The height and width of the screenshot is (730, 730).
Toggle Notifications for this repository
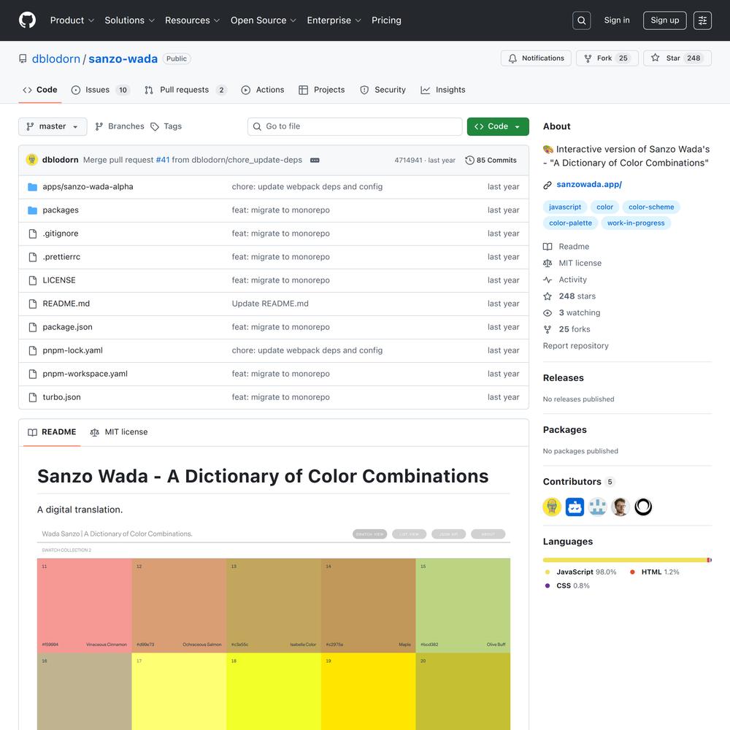point(536,58)
